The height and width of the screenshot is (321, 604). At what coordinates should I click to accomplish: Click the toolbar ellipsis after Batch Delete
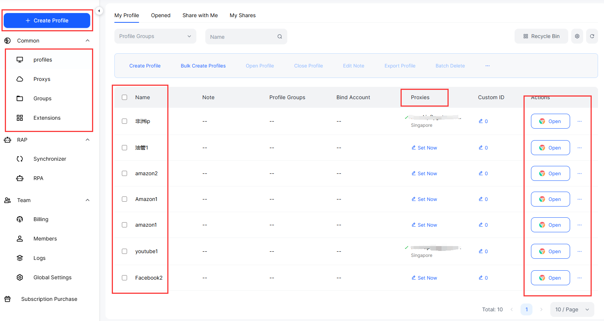(x=487, y=66)
